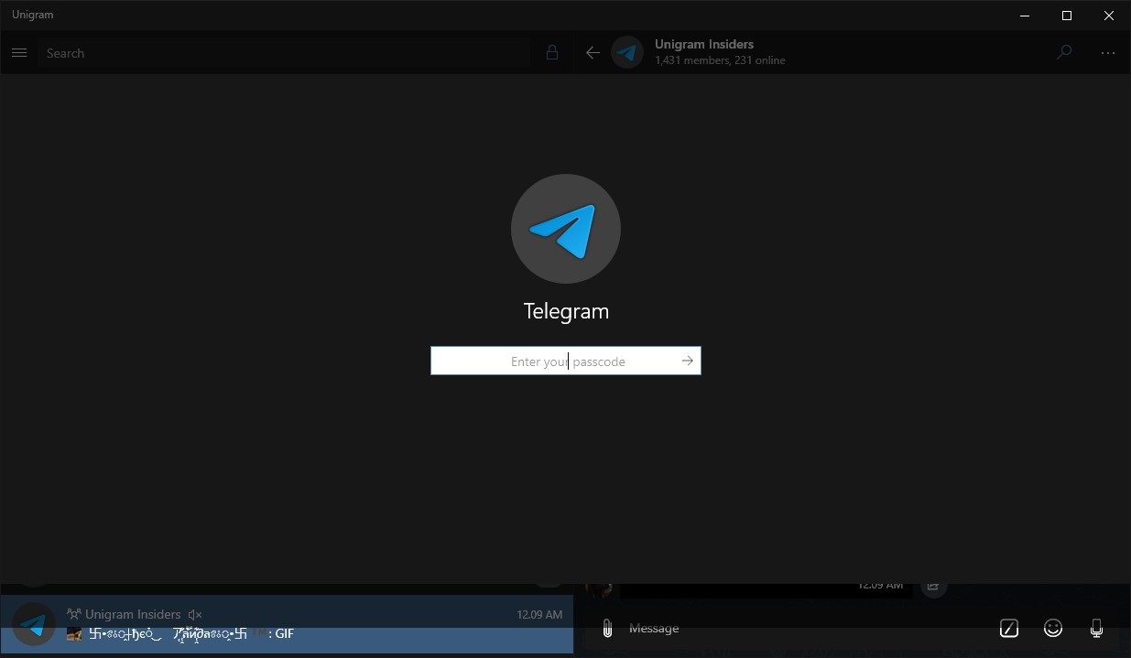Open the emoji and sticker picker

(1052, 628)
